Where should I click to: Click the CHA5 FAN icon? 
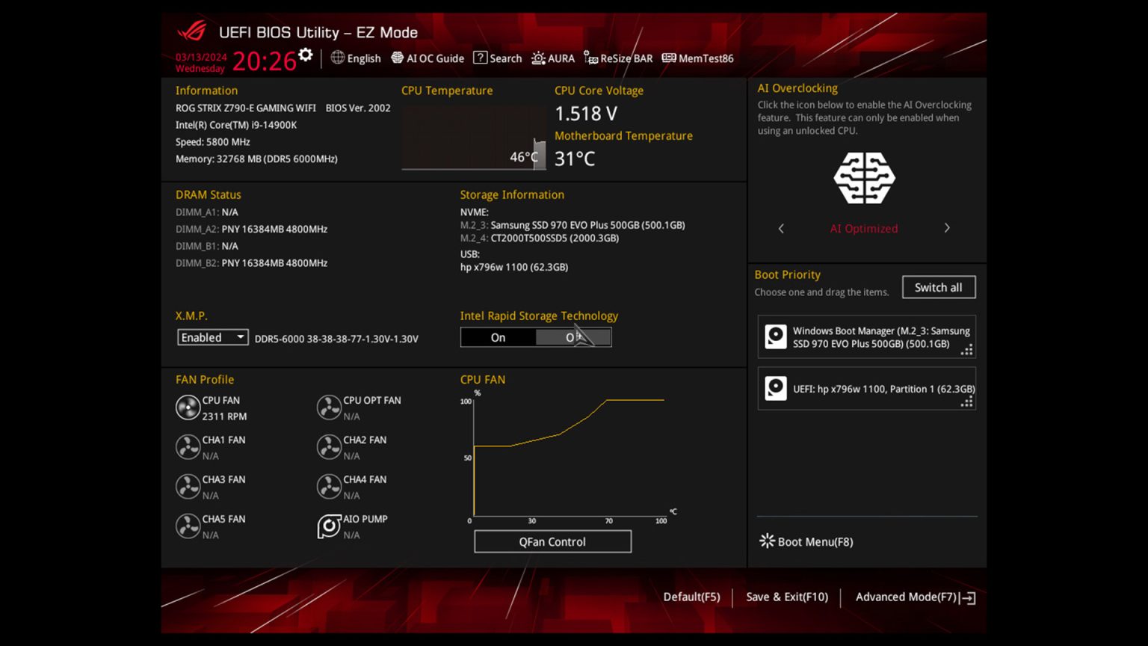coord(188,526)
